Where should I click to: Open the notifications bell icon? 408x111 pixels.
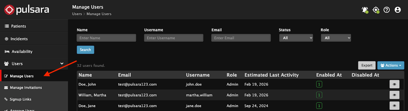[x=365, y=10]
